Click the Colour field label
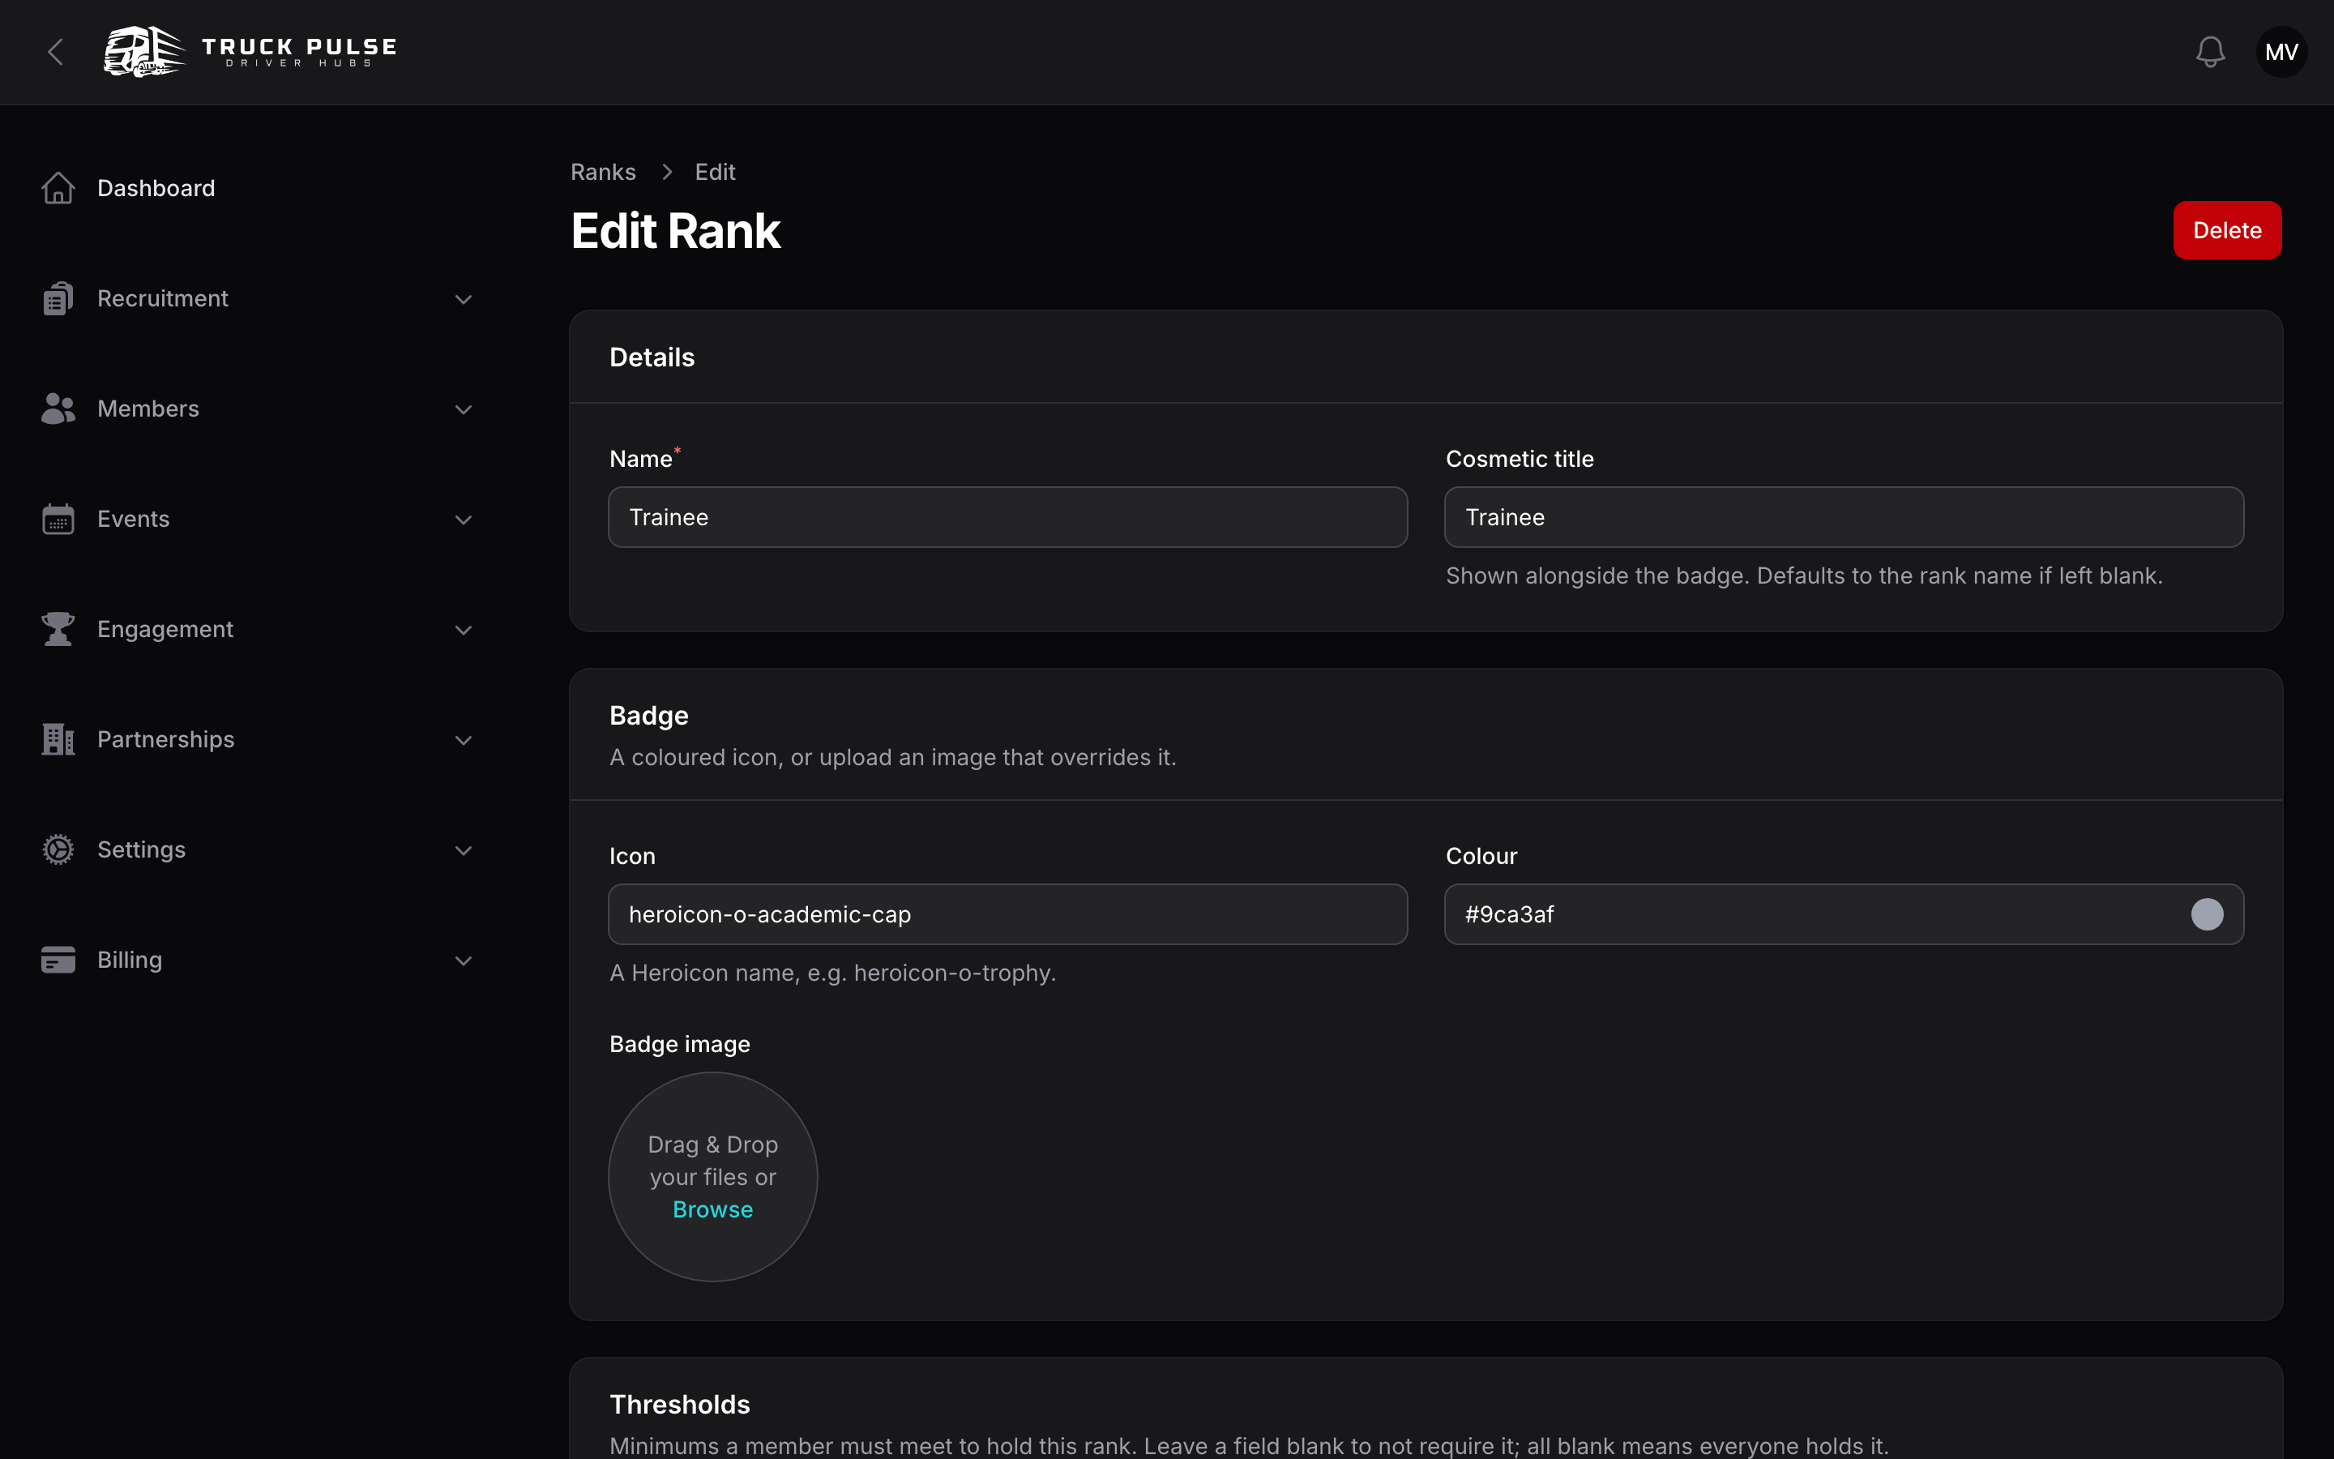 (1481, 856)
